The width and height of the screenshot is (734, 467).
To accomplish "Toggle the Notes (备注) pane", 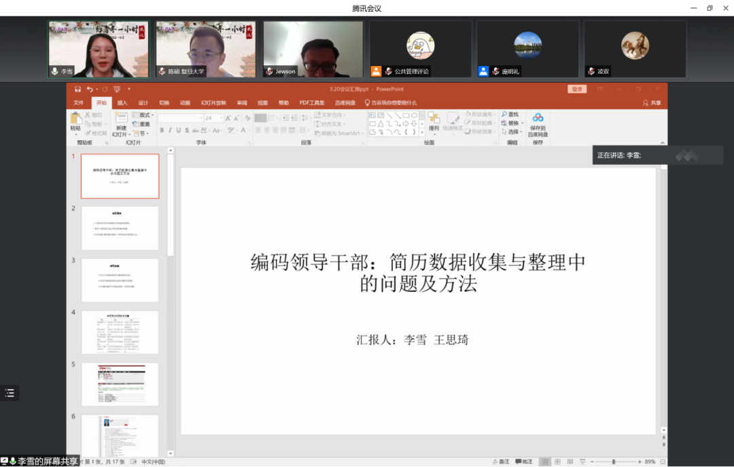I will (500, 462).
